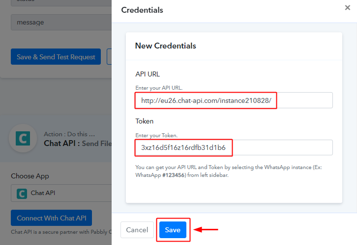The width and height of the screenshot is (357, 245).
Task: Click the 'Enter your API URL.' hint
Action: (159, 88)
